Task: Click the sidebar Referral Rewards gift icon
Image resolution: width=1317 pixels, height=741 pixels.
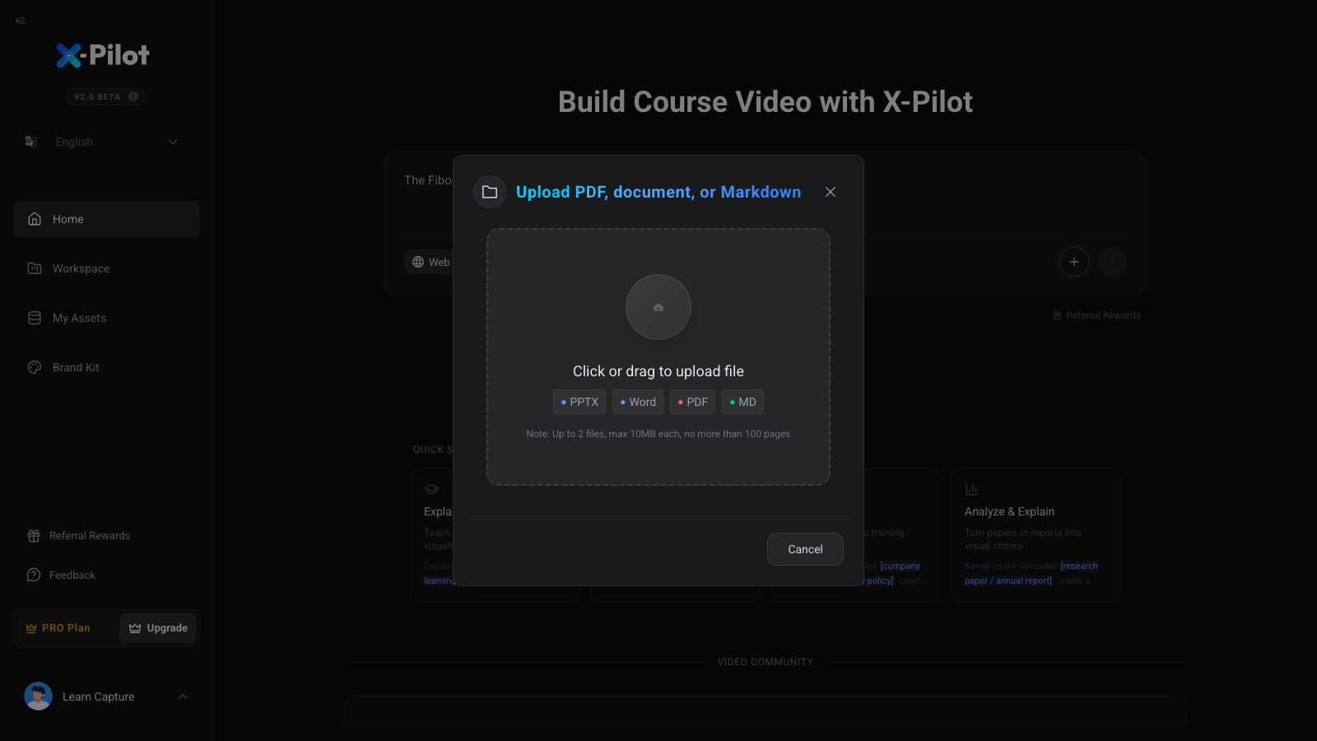Action: (x=34, y=536)
